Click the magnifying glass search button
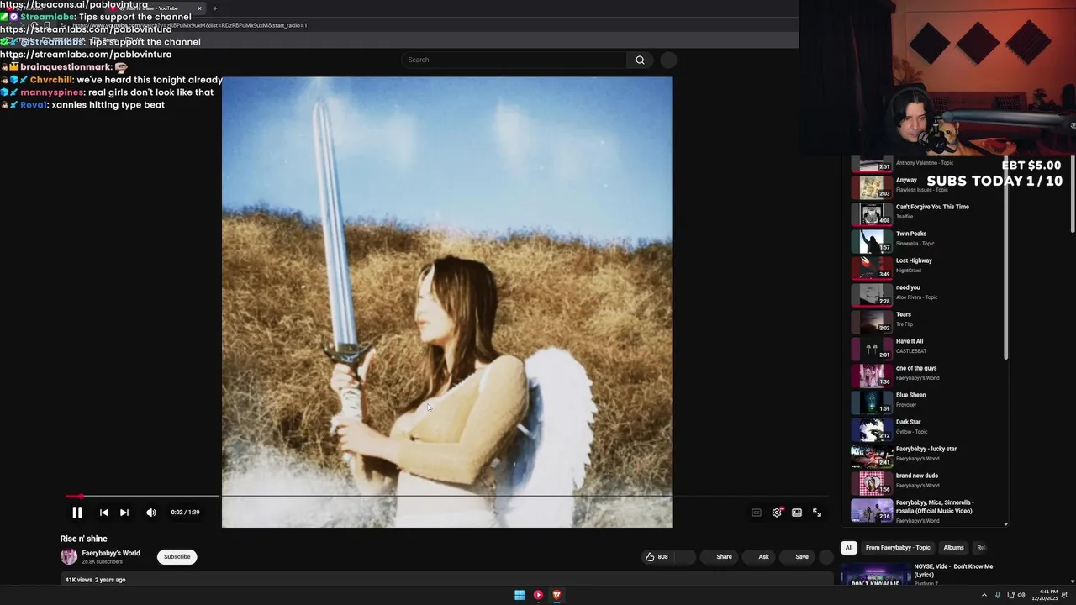 pos(640,60)
